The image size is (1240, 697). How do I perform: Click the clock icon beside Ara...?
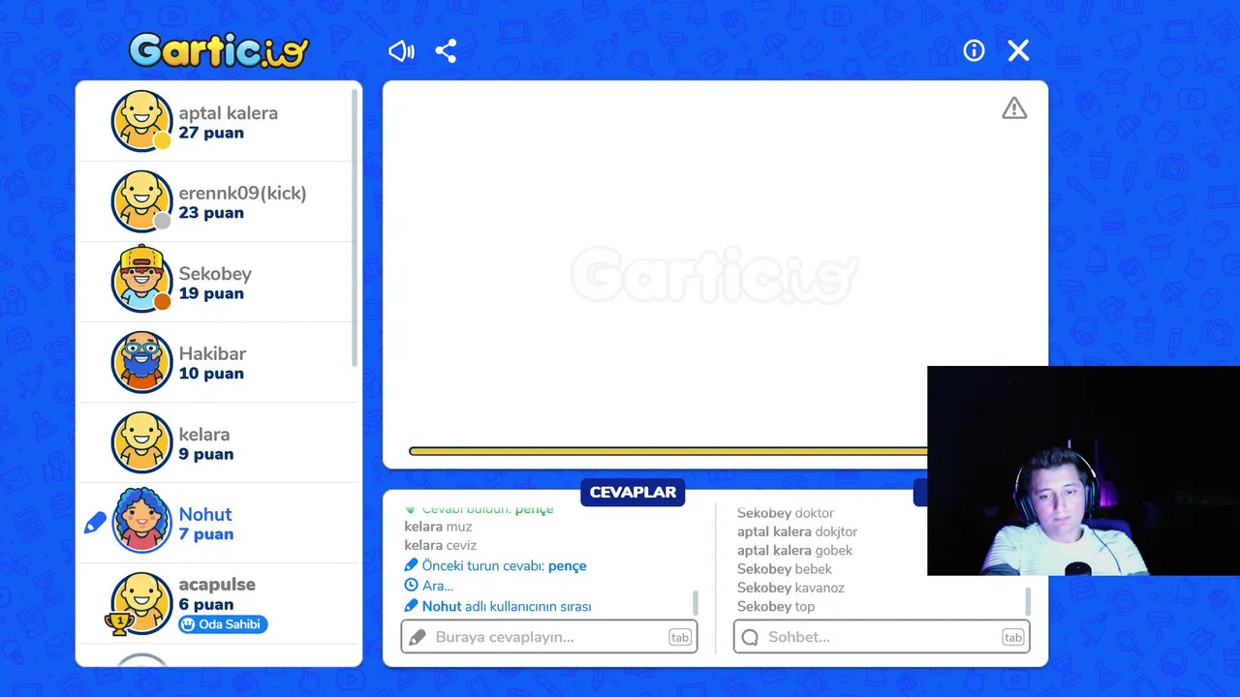tap(411, 586)
